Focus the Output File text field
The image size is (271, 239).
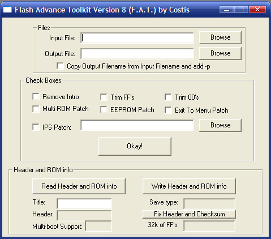coord(137,54)
